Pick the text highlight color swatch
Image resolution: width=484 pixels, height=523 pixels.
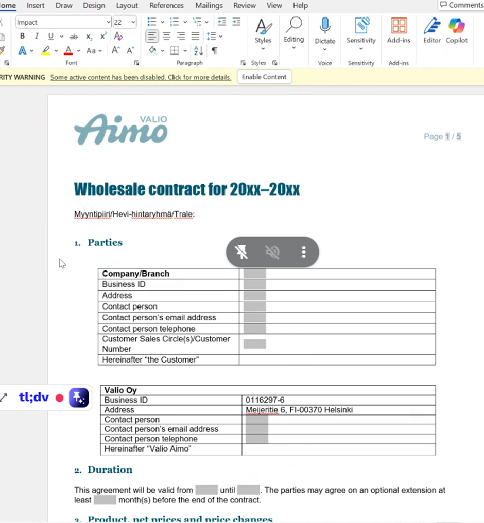pyautogui.click(x=45, y=50)
